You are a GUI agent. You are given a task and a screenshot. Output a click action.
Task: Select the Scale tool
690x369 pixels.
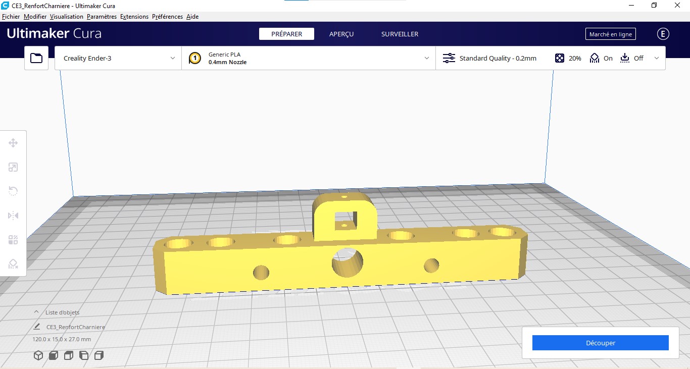13,167
